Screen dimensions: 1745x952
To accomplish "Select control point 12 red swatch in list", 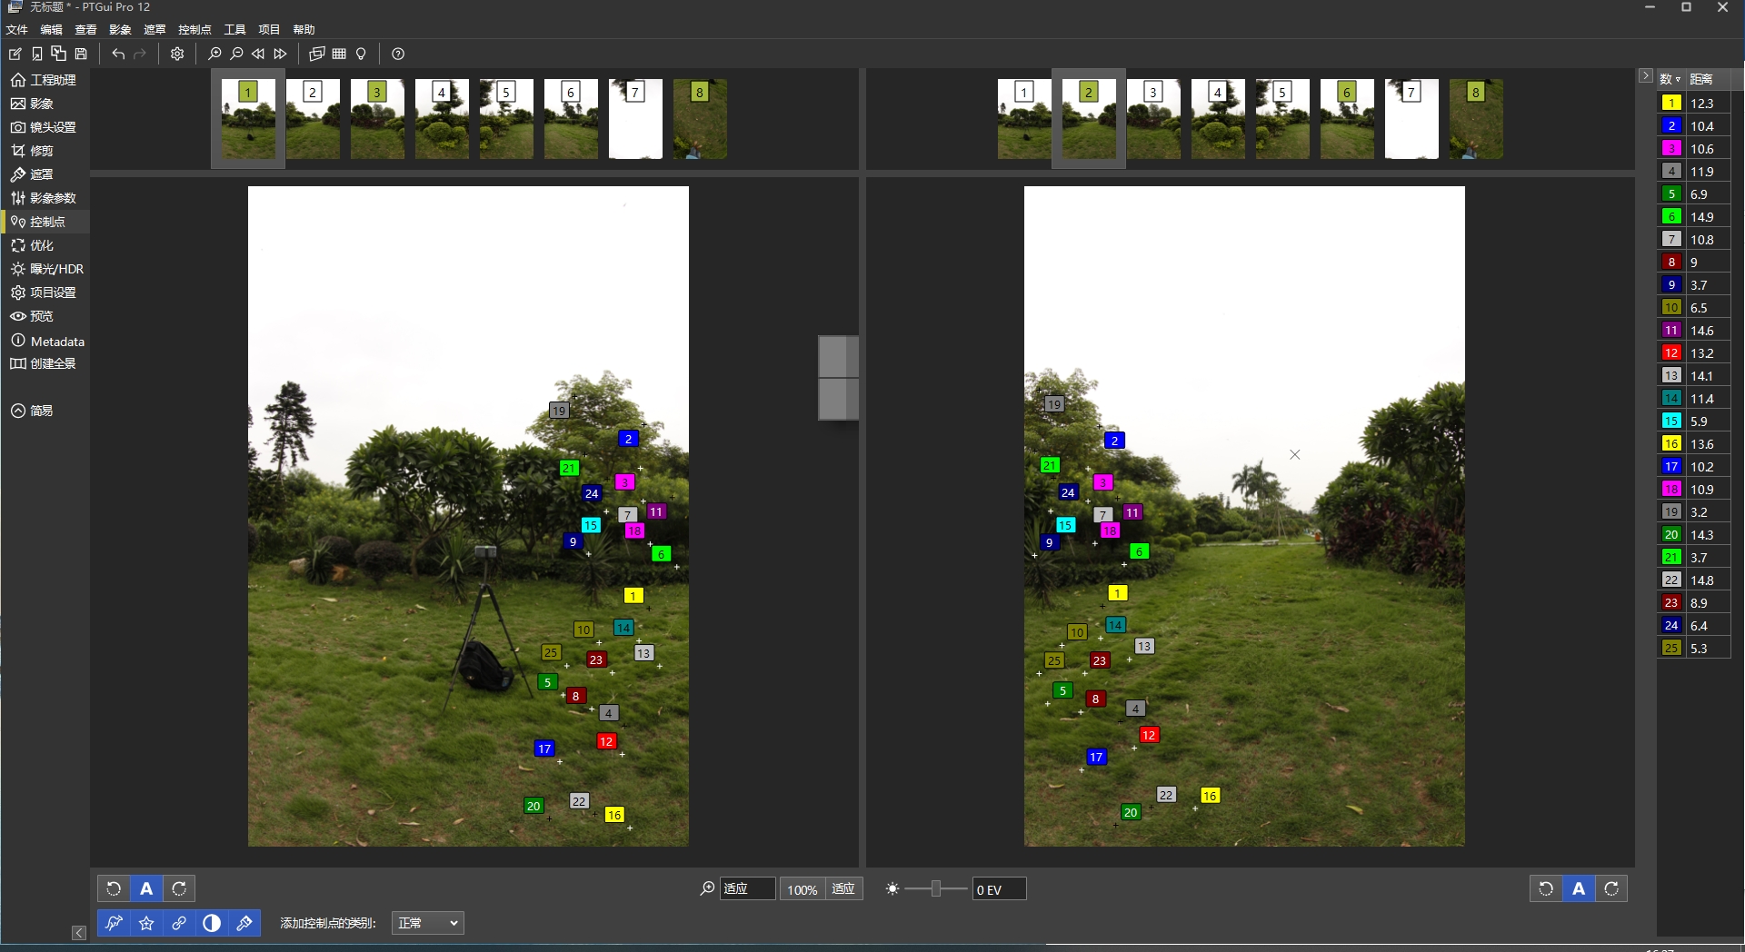I will (x=1671, y=353).
